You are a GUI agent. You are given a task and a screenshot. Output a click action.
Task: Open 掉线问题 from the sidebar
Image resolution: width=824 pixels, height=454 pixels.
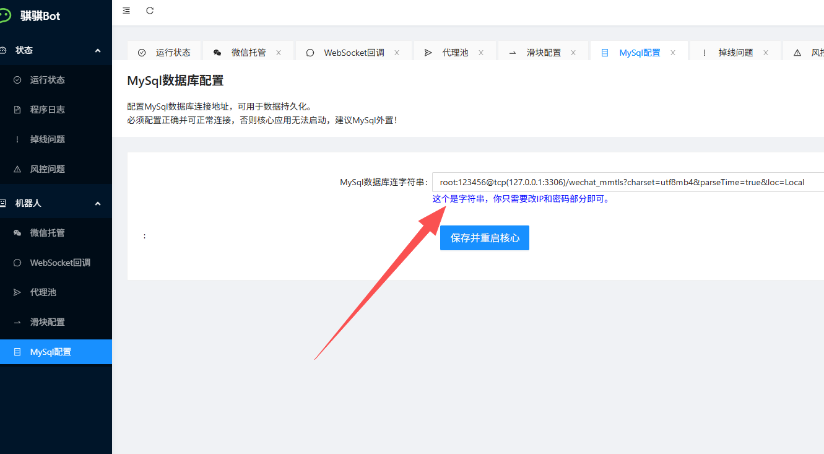pos(48,139)
